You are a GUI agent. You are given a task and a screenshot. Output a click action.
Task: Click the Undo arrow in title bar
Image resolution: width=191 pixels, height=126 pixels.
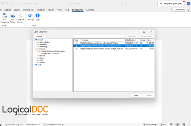tap(7, 3)
